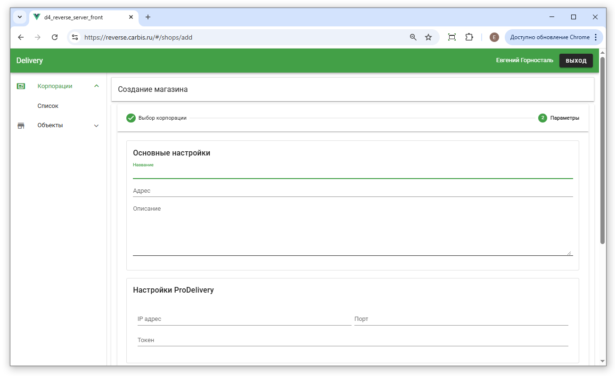
Task: Click the zoom magnifier icon in address bar
Action: pyautogui.click(x=413, y=37)
